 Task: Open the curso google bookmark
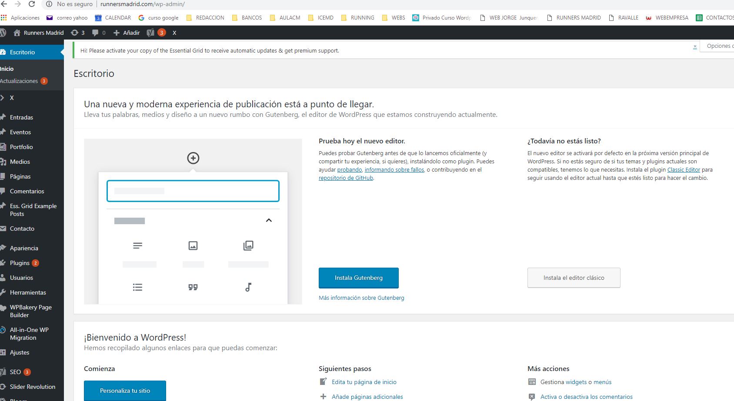[x=158, y=18]
